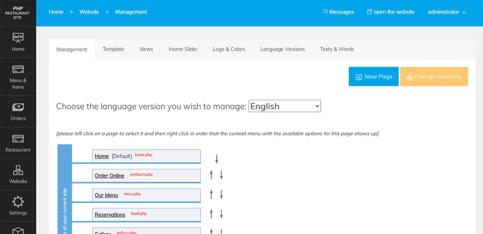Switch to the Template tab
This screenshot has width=483, height=234.
coord(113,49)
